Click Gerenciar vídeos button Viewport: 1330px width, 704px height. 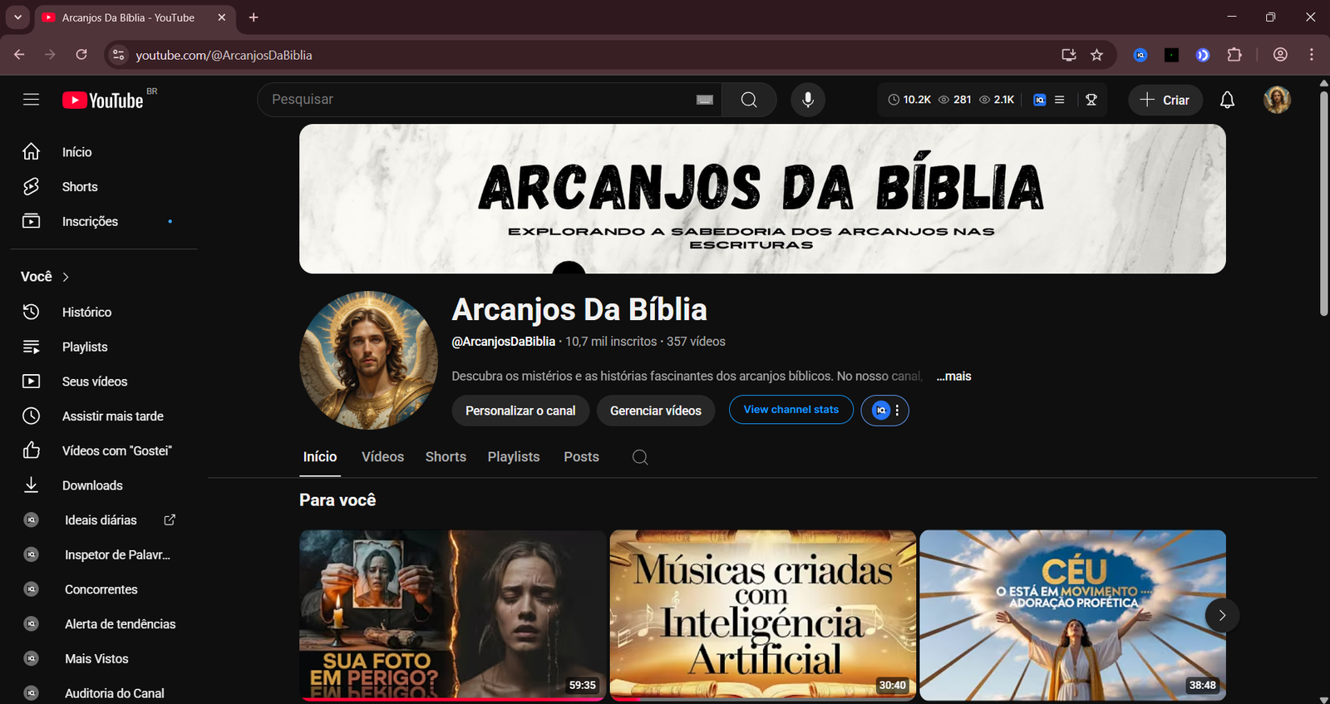point(656,411)
